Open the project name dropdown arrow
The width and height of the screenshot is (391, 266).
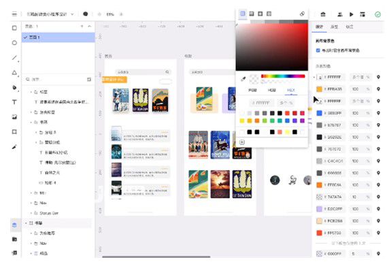tap(72, 14)
